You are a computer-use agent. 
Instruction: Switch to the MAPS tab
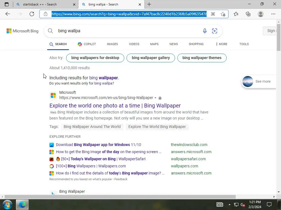[x=154, y=44]
